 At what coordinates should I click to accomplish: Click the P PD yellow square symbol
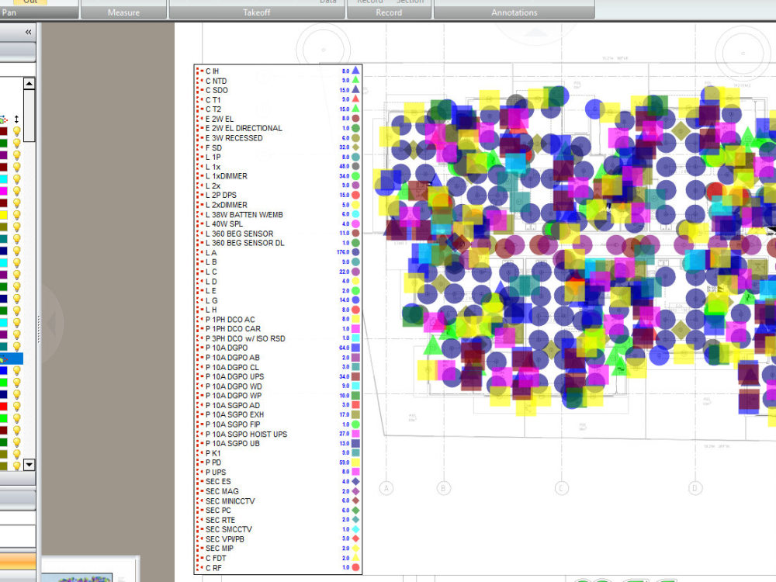[355, 462]
